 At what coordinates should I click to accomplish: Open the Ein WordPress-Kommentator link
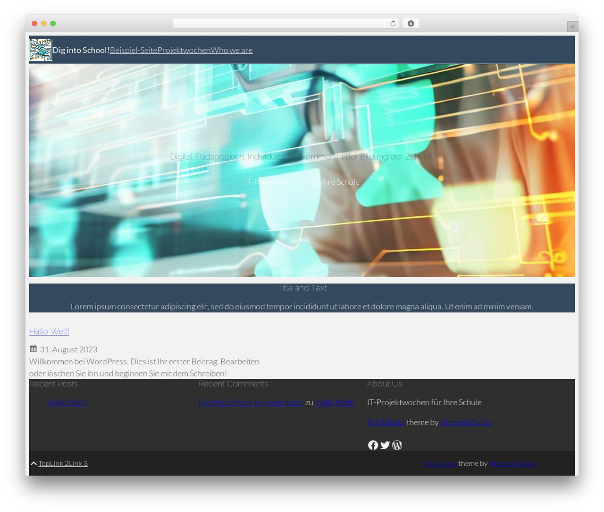click(x=251, y=402)
